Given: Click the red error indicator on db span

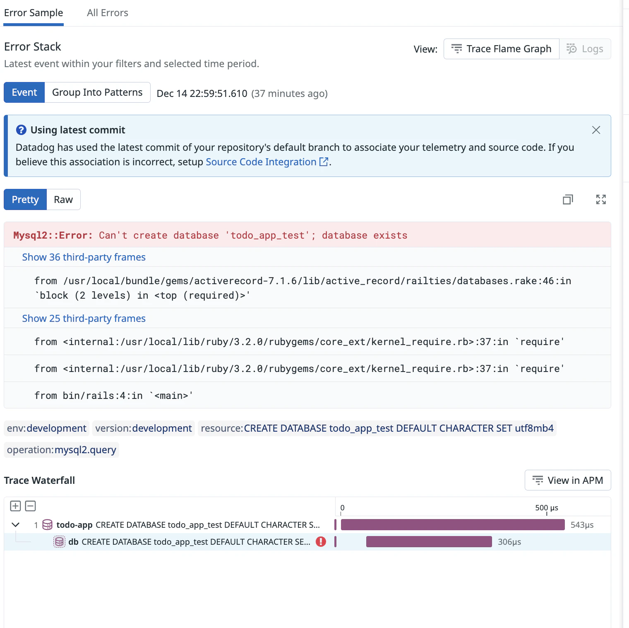Looking at the screenshot, I should [x=321, y=542].
